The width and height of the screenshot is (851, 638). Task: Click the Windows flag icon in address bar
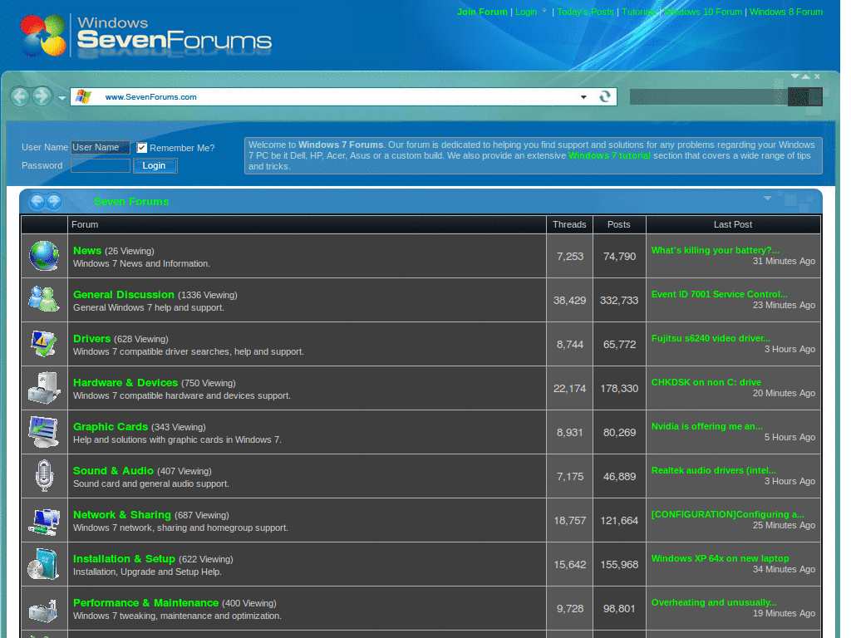tap(83, 96)
